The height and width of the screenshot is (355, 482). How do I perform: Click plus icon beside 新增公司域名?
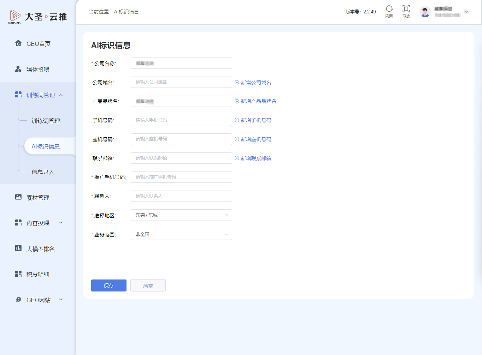click(x=237, y=82)
